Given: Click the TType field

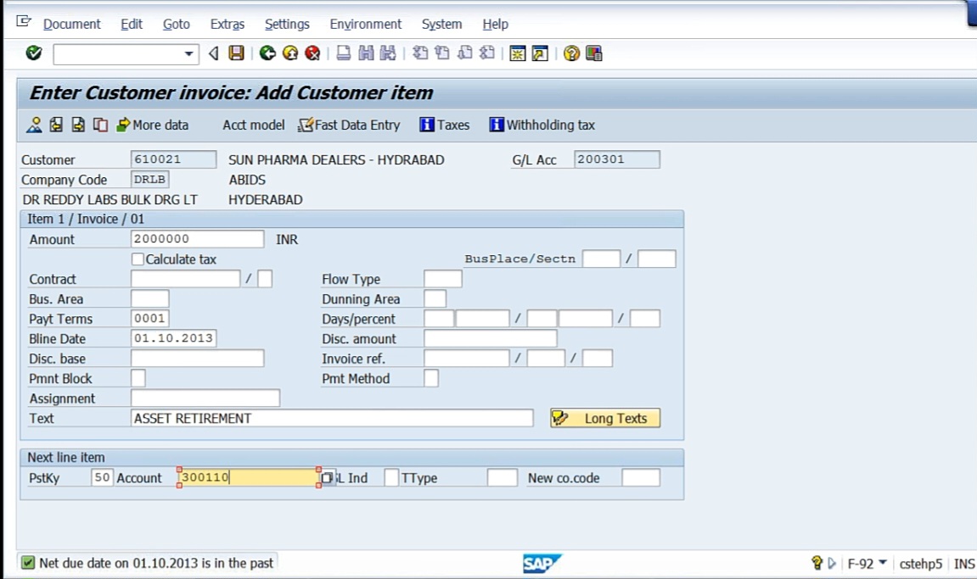Looking at the screenshot, I should coord(503,478).
